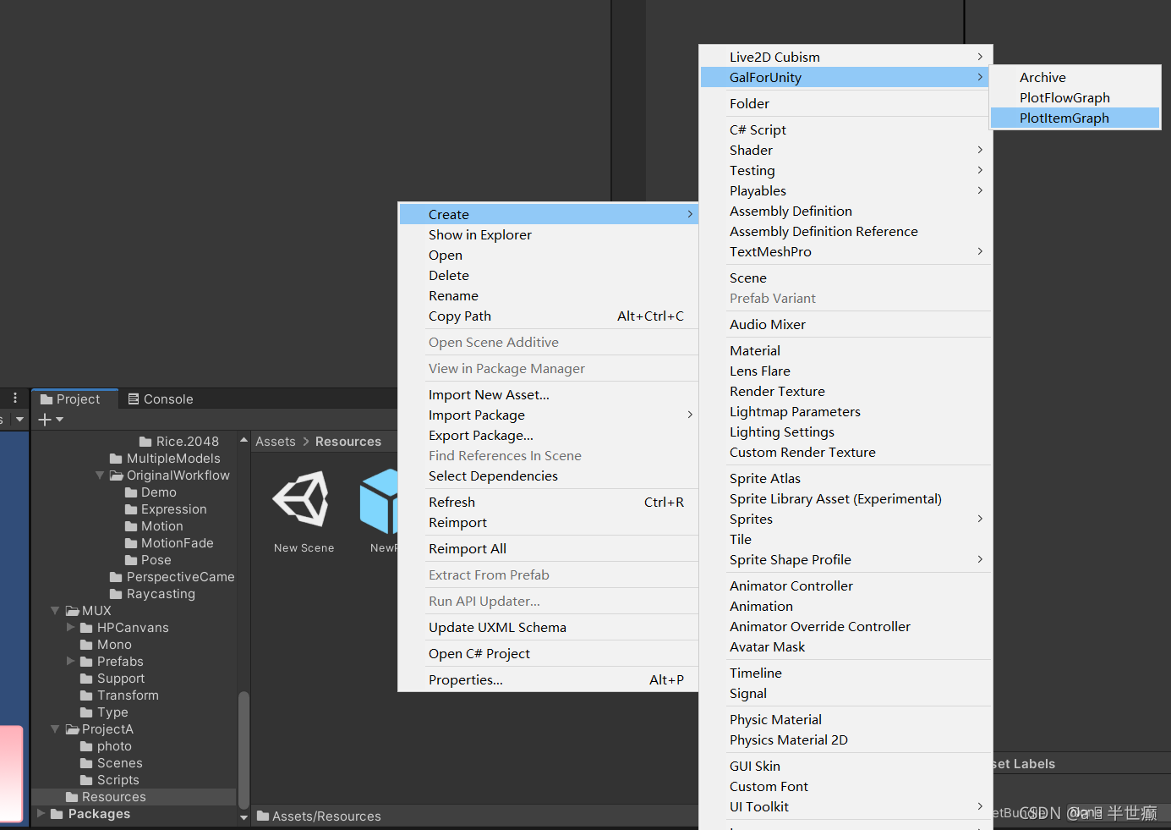Click the Rice.2048 folder icon
Image resolution: width=1171 pixels, height=830 pixels.
click(145, 442)
